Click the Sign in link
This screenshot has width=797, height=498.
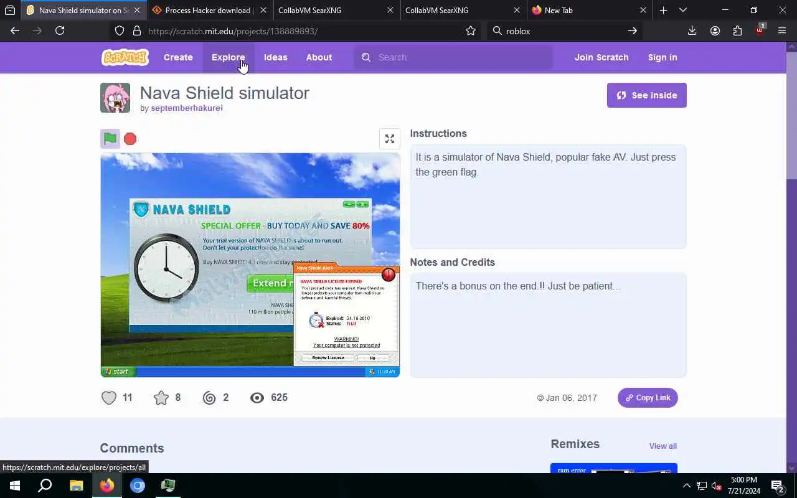pos(663,57)
